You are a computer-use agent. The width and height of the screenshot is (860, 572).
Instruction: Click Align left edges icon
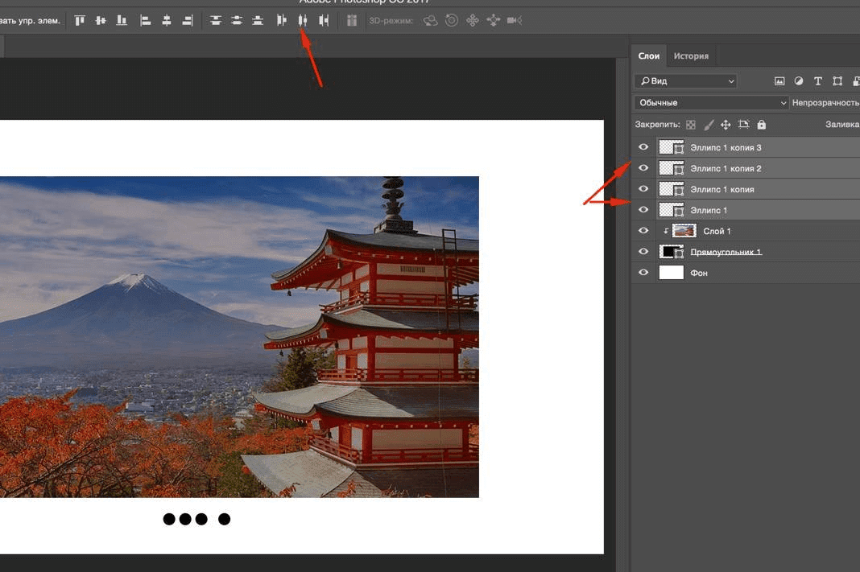(146, 20)
